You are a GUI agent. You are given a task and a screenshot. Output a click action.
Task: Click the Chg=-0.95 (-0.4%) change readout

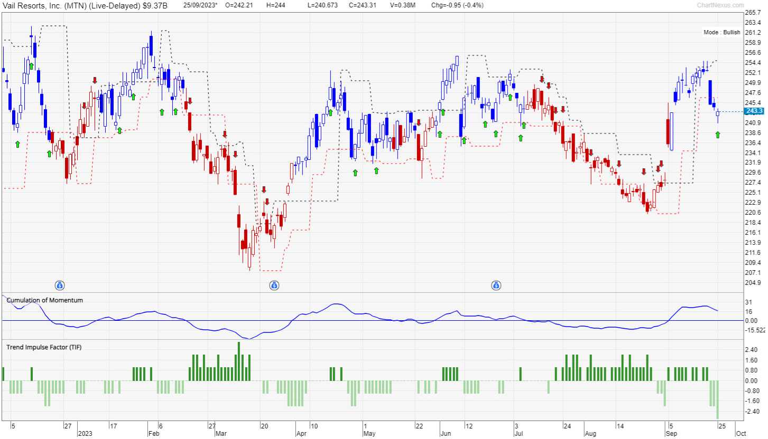[x=458, y=5]
